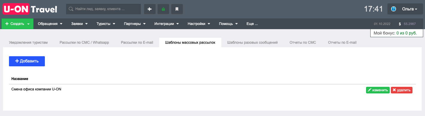Open the Обращения menu
The image size is (425, 116).
click(50, 24)
